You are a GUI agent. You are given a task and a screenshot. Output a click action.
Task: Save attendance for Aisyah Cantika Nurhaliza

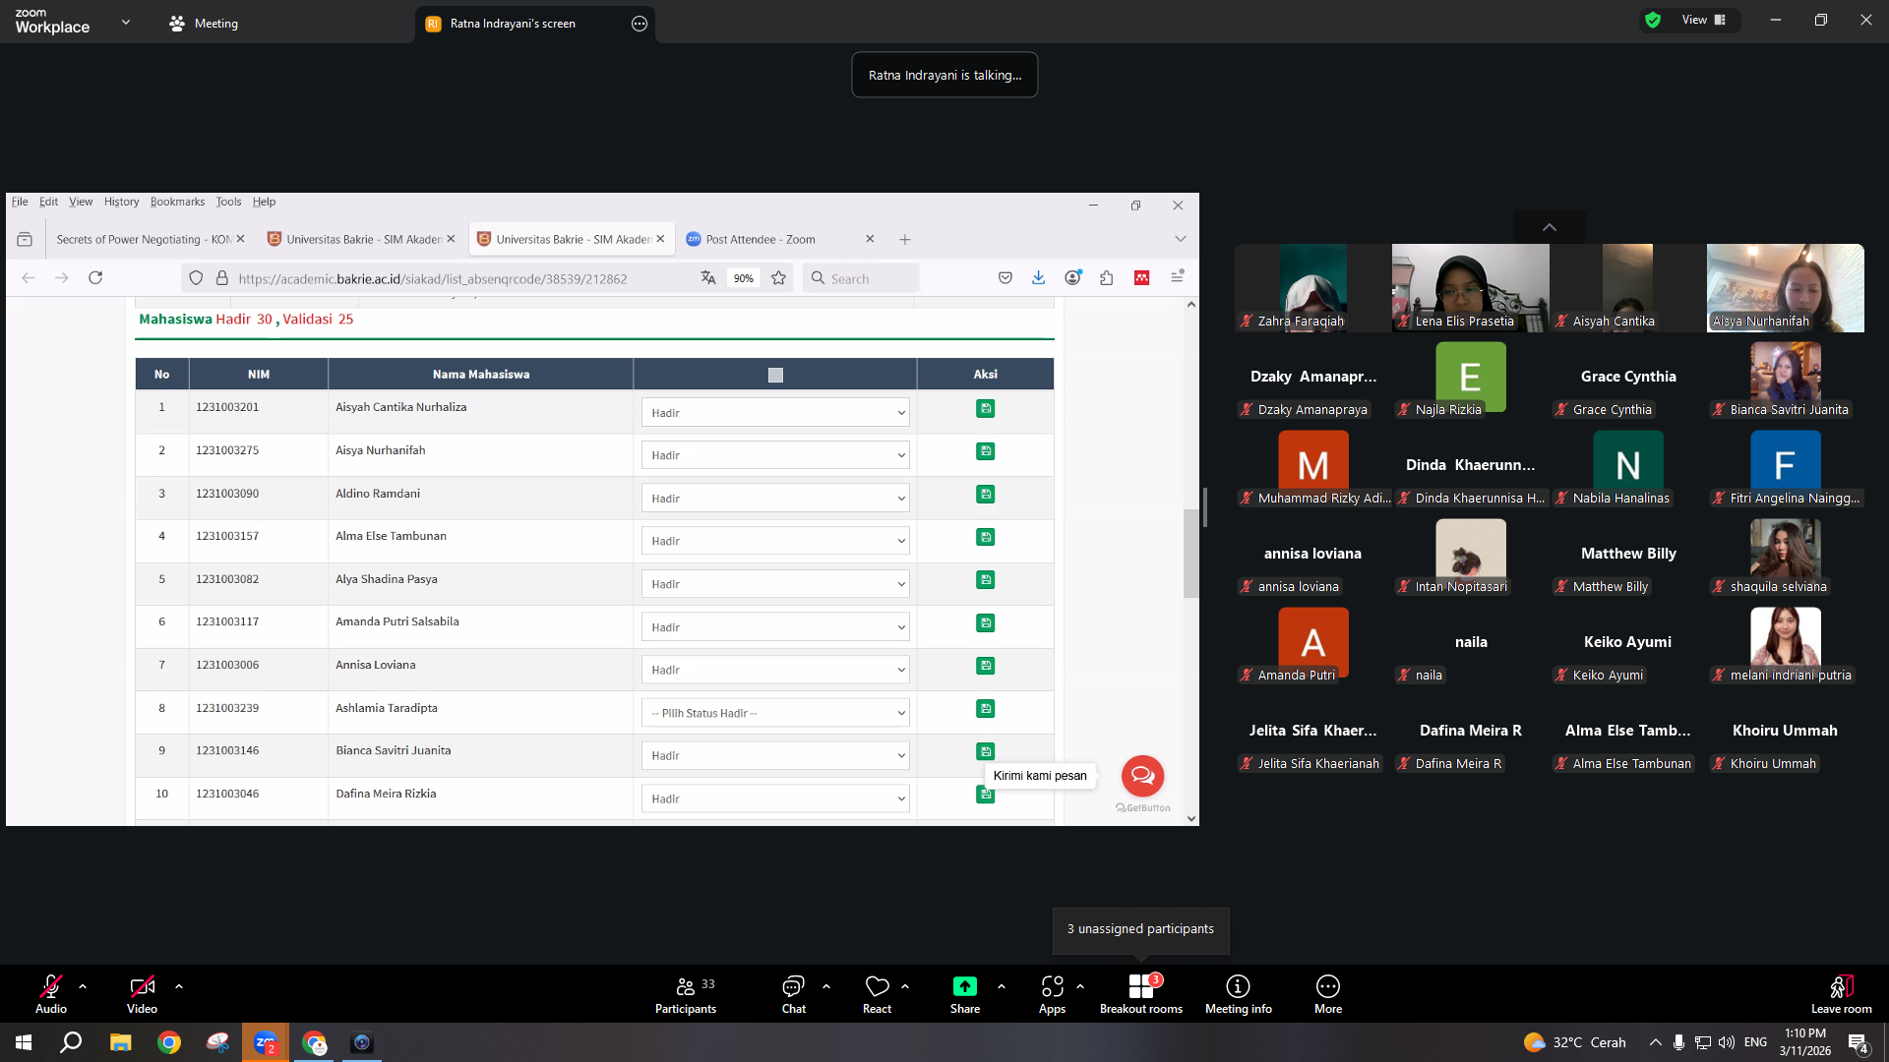985,408
